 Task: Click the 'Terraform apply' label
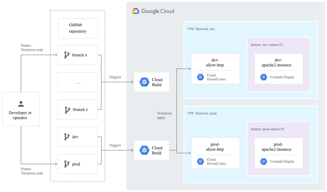coord(164,115)
